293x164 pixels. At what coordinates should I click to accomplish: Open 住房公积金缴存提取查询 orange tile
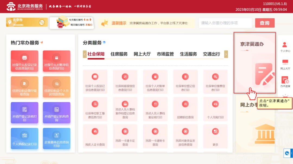[24, 86]
